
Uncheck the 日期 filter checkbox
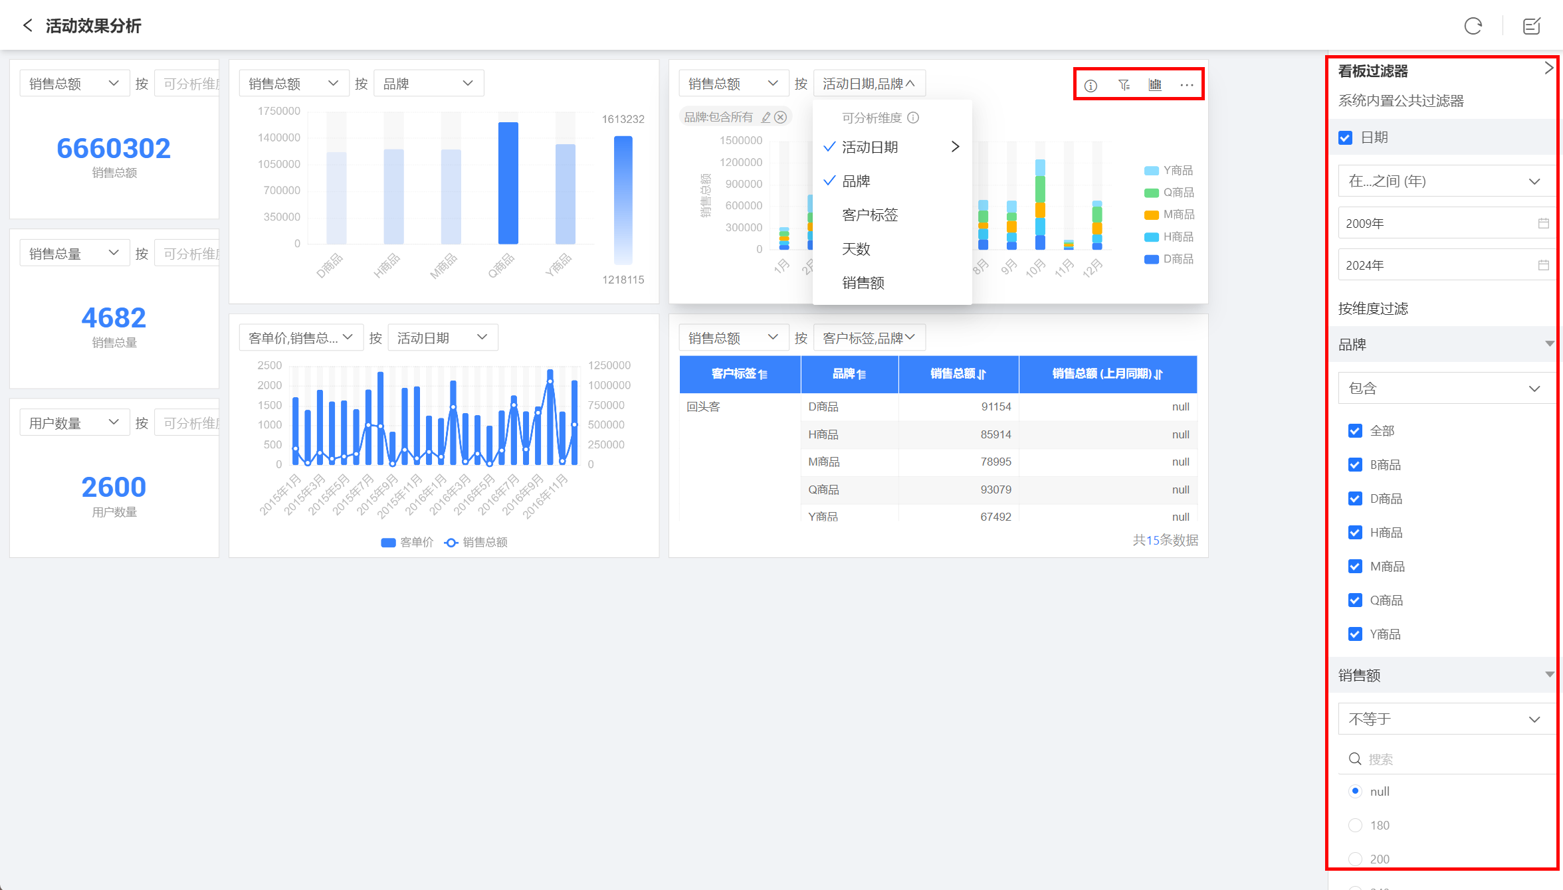pyautogui.click(x=1346, y=137)
